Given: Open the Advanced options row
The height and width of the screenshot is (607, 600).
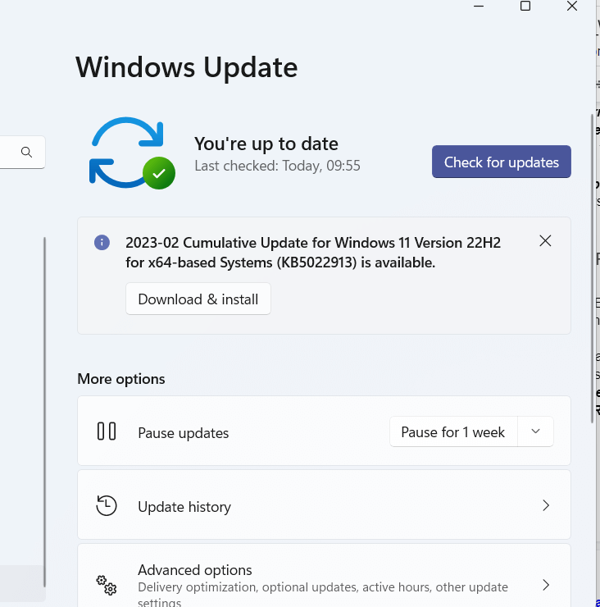Looking at the screenshot, I should (324, 576).
